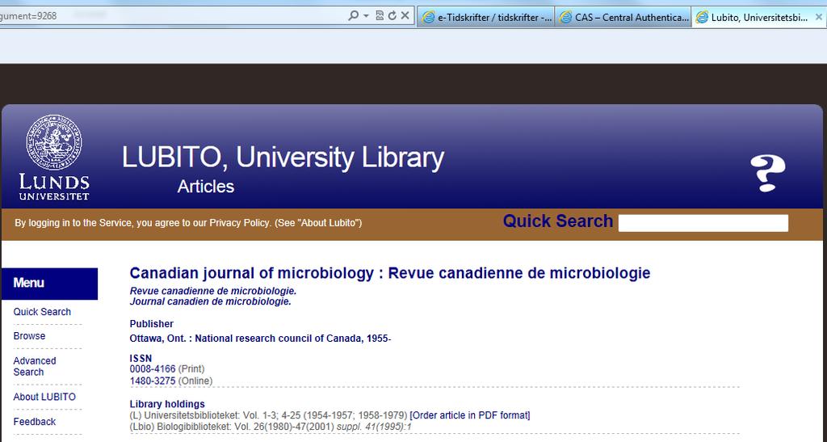Open Browse in the left menu
The width and height of the screenshot is (827, 442).
30,336
